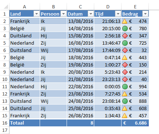
Task: Click the red diamond icon beside 32
Action: [125, 50]
